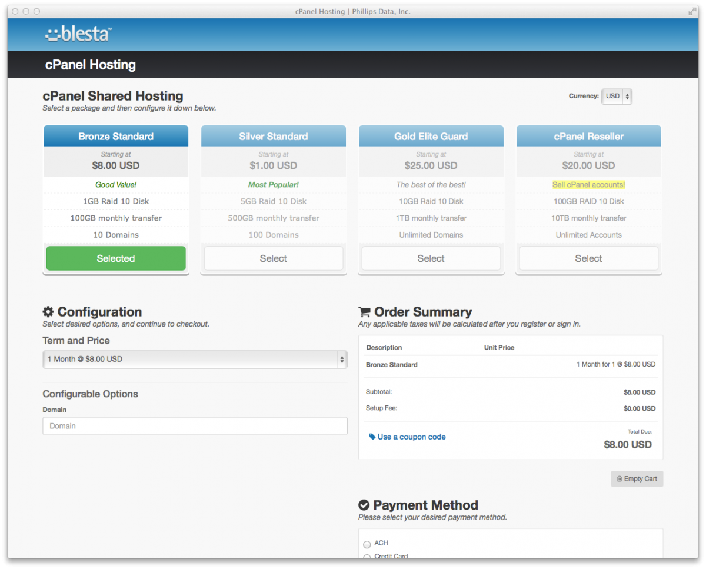
Task: Click the Total Due '$8.00 USD' amount
Action: [628, 445]
